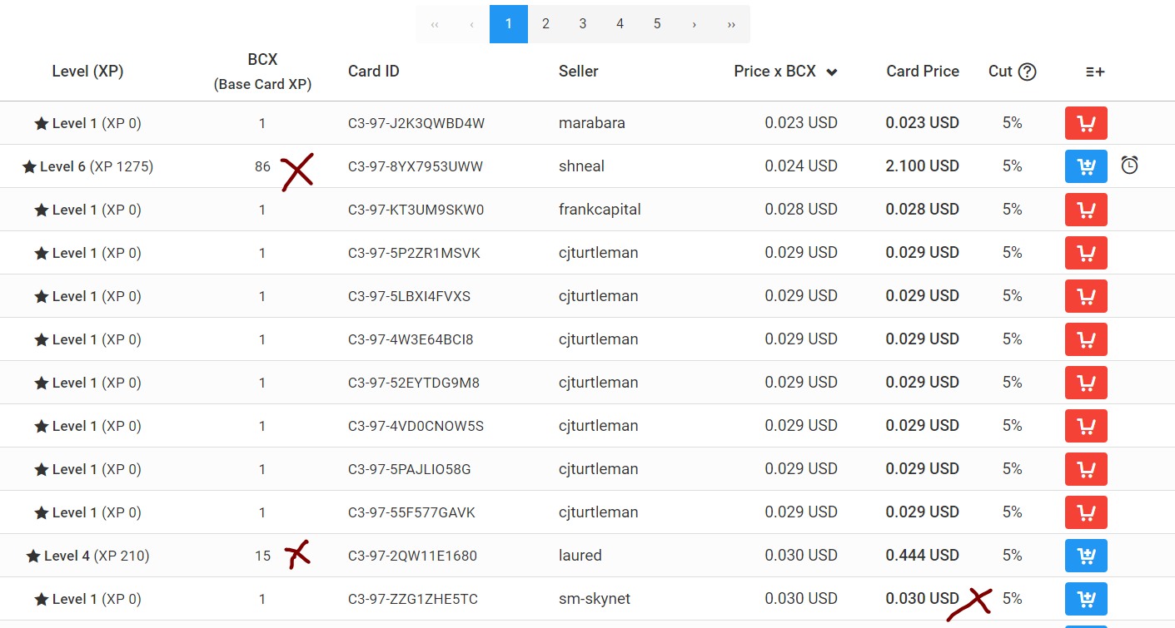Jump to the next page arrow
Viewport: 1175px width, 628px height.
(x=694, y=24)
